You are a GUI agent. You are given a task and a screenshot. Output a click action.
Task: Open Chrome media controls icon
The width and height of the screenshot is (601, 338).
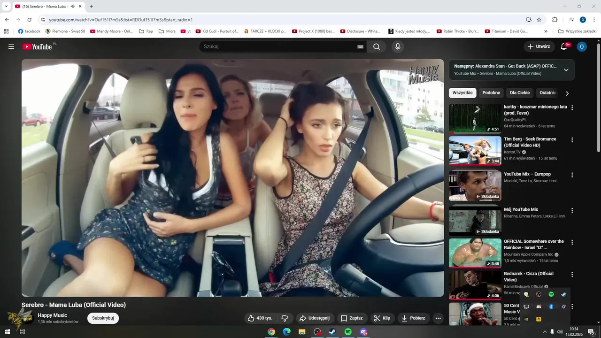tap(571, 20)
